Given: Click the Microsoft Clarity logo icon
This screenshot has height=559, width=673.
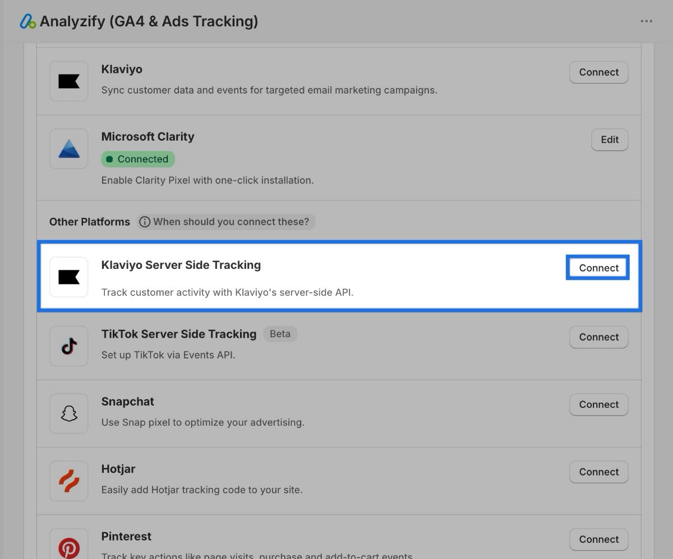Looking at the screenshot, I should tap(69, 148).
